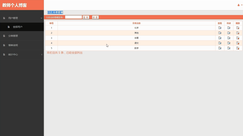Open the dropdown caret beside user icon
This screenshot has height=136, width=243.
click(x=242, y=5)
